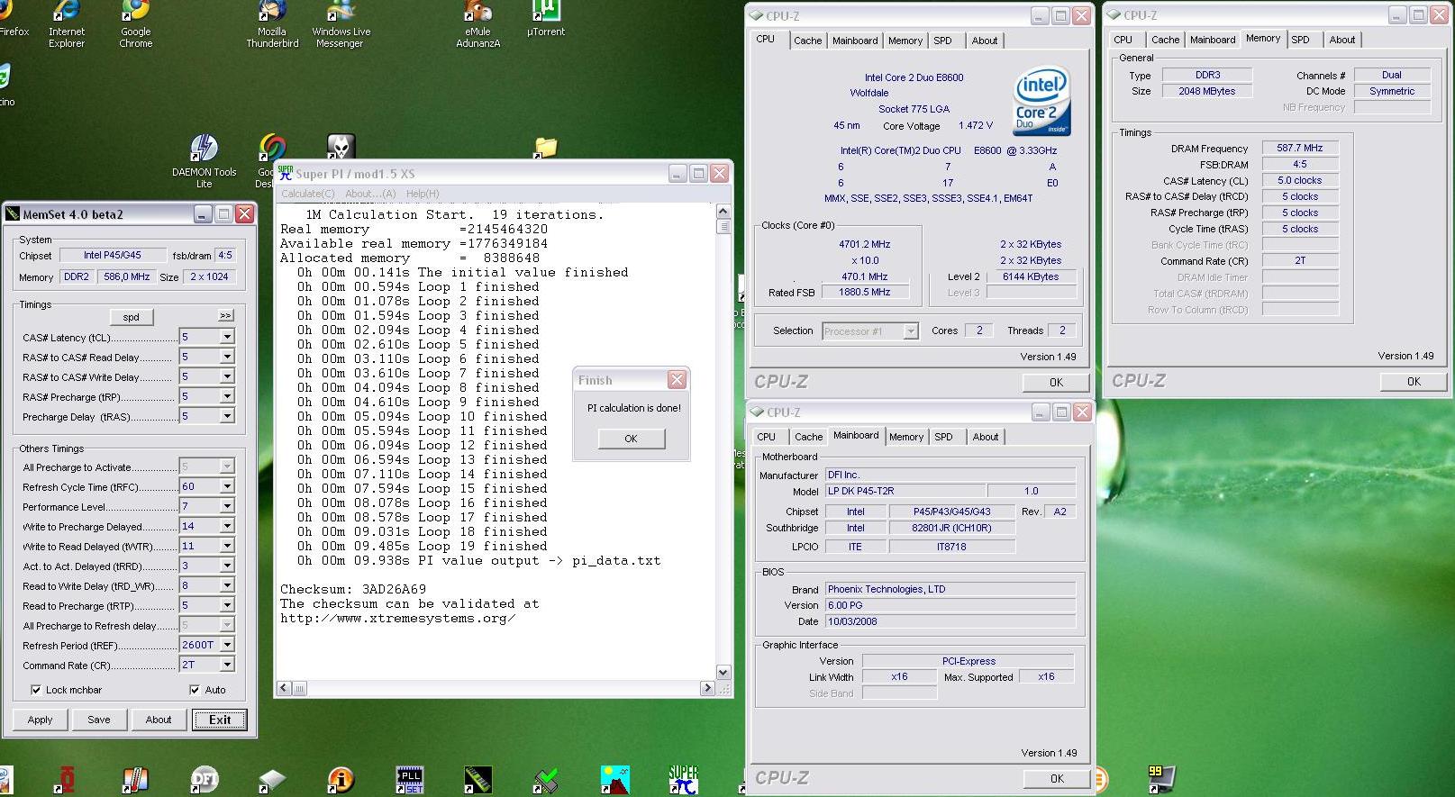Select the PLL SET shortcut icon
Screen dimensions: 1455x797
[410, 779]
